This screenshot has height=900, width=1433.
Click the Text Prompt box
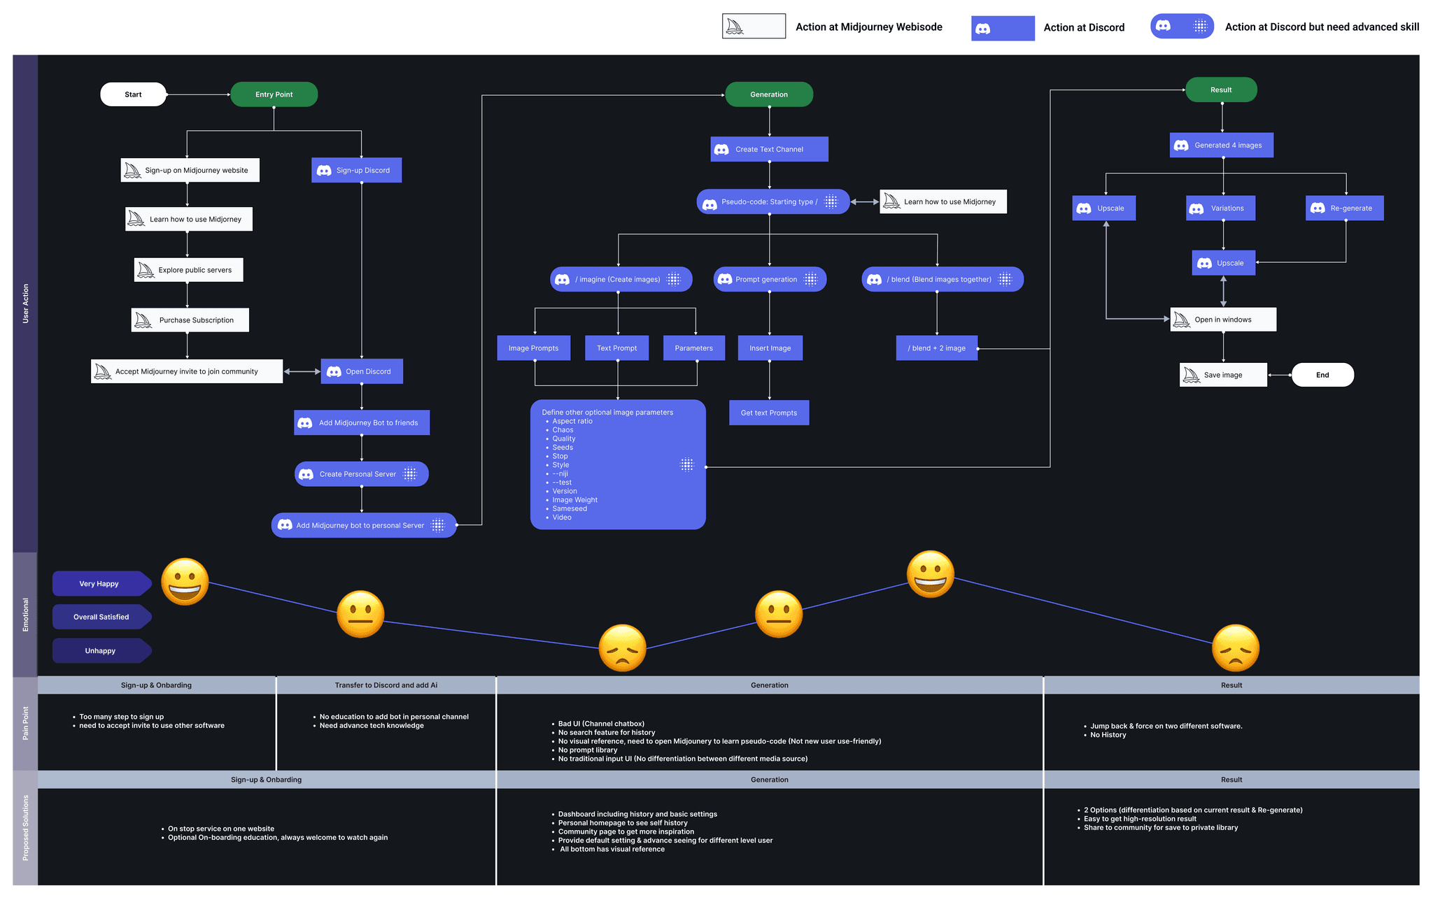616,348
